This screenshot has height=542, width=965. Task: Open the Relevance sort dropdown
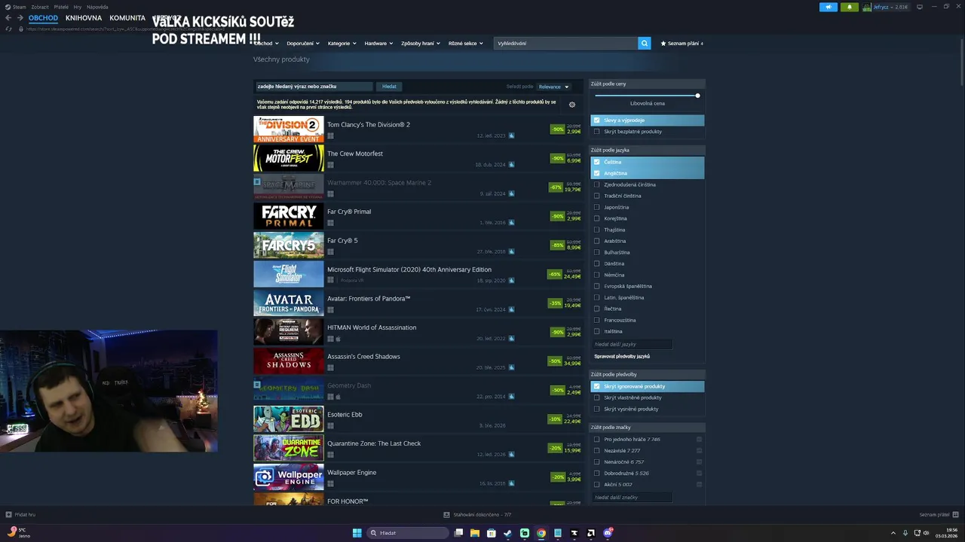click(x=554, y=87)
